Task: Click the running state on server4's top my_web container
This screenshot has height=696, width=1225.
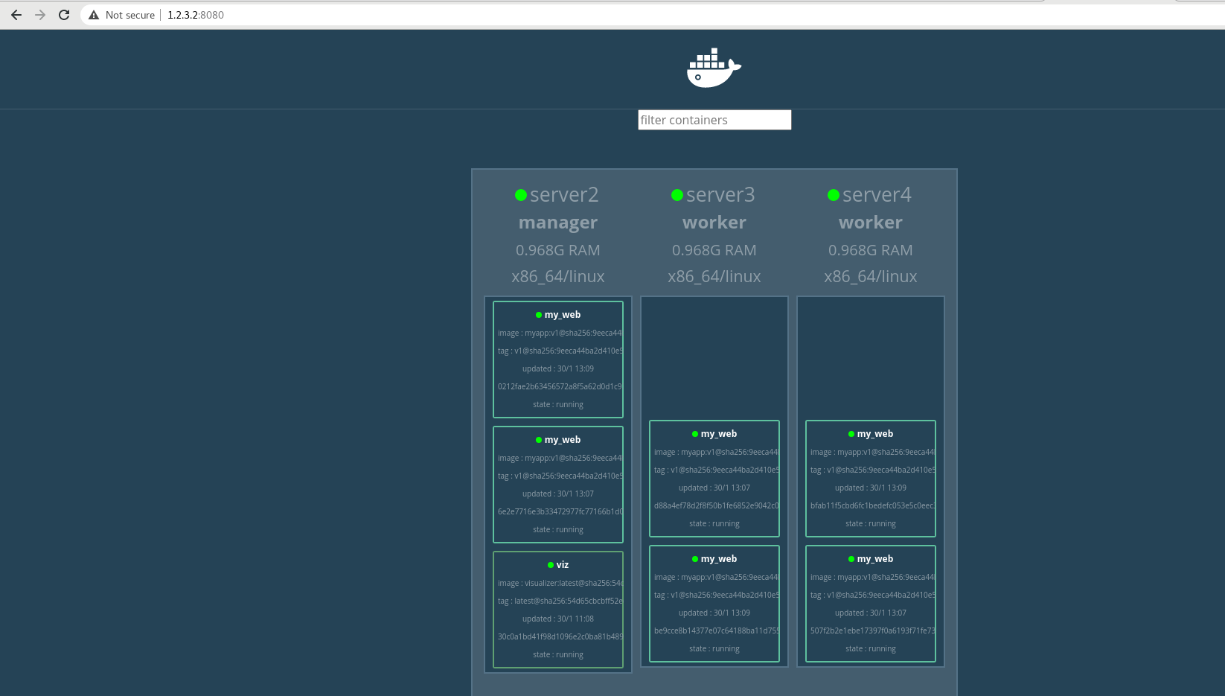Action: coord(870,523)
